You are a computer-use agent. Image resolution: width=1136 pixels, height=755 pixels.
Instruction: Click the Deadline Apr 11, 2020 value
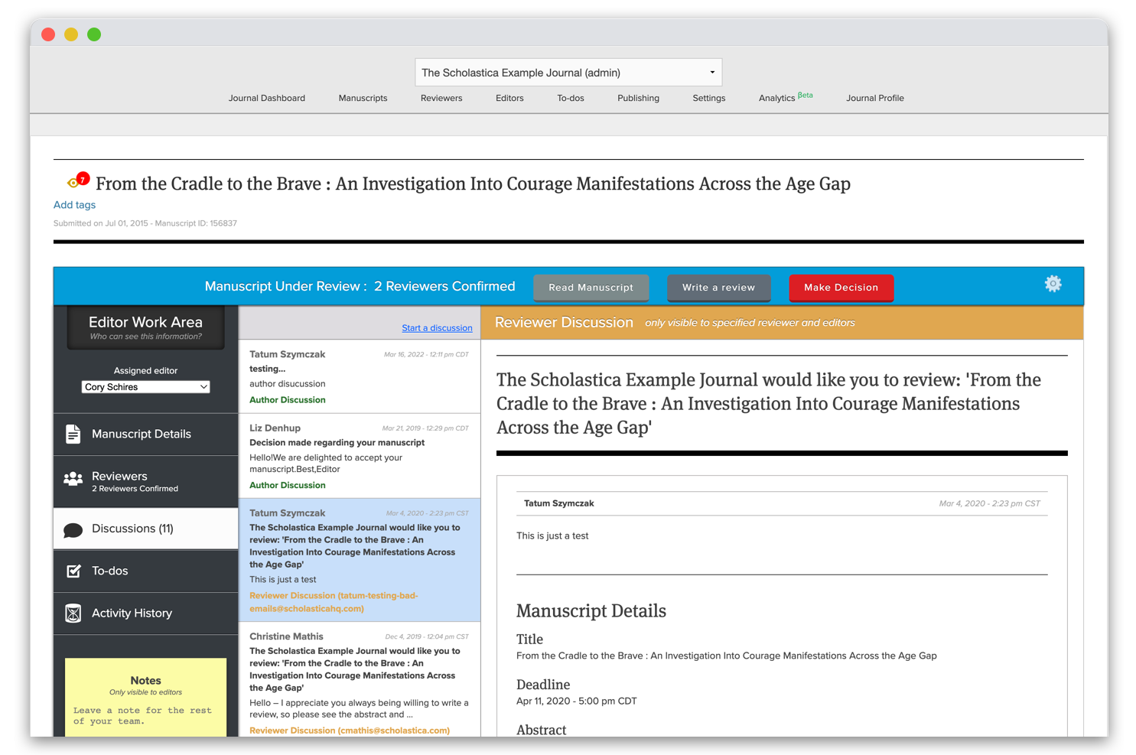click(576, 701)
